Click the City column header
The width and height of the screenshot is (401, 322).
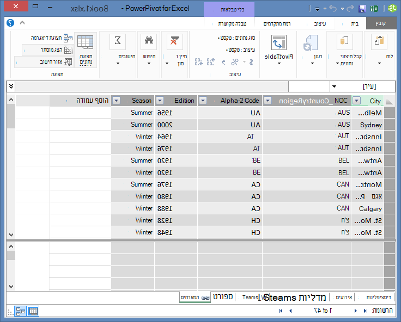(368, 101)
